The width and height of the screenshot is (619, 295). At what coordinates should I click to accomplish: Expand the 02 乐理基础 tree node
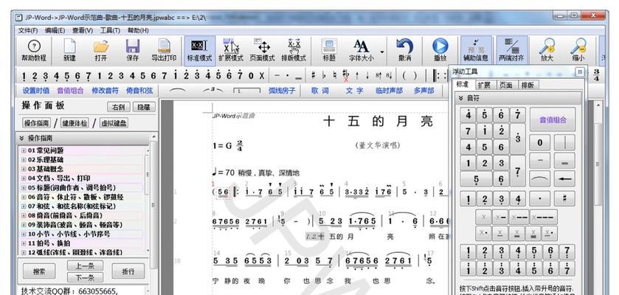(24, 160)
